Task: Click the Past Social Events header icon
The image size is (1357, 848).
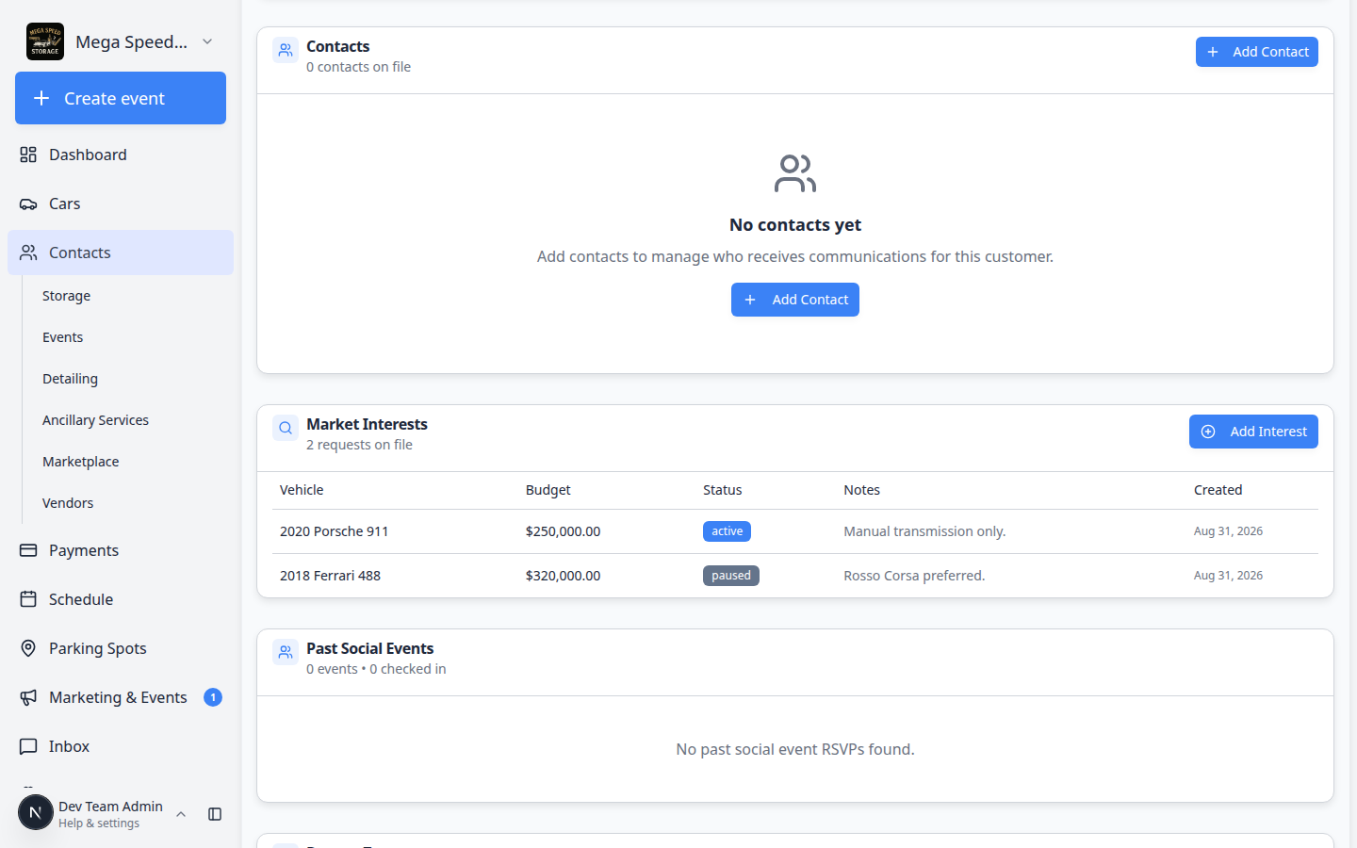Action: pos(286,652)
